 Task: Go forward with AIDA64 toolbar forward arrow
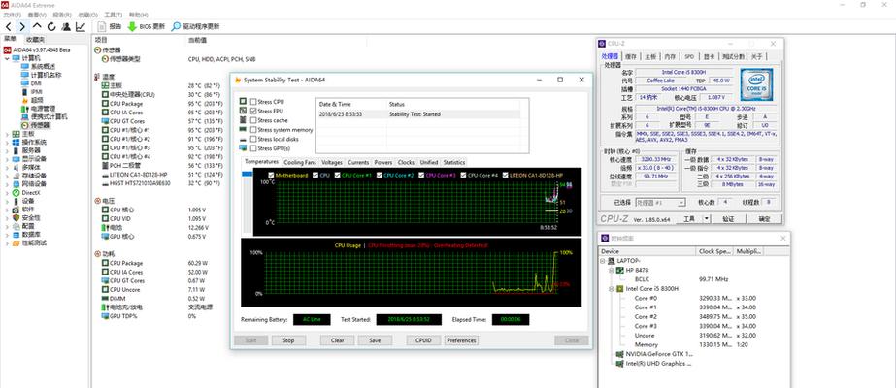tap(21, 26)
